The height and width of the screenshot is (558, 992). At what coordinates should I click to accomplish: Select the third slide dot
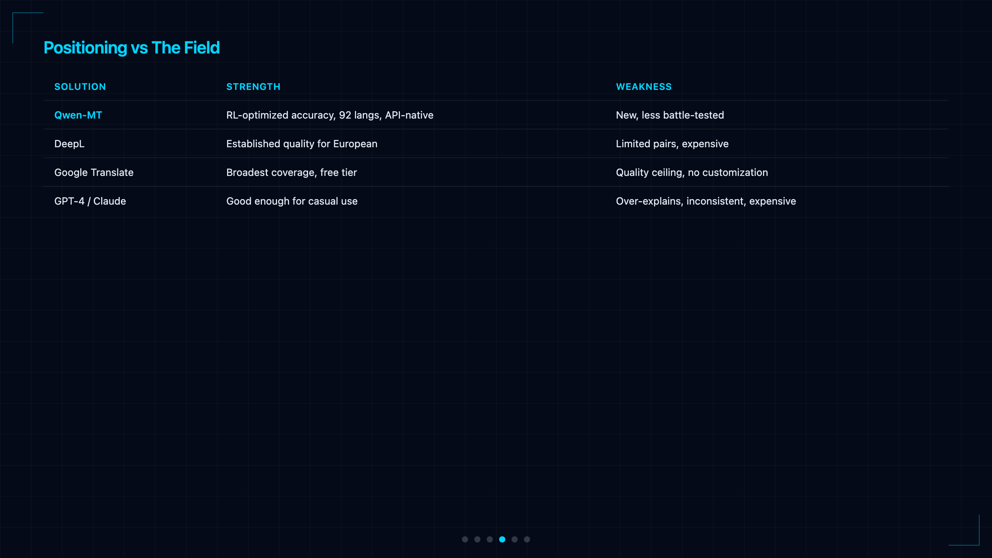[x=490, y=539]
